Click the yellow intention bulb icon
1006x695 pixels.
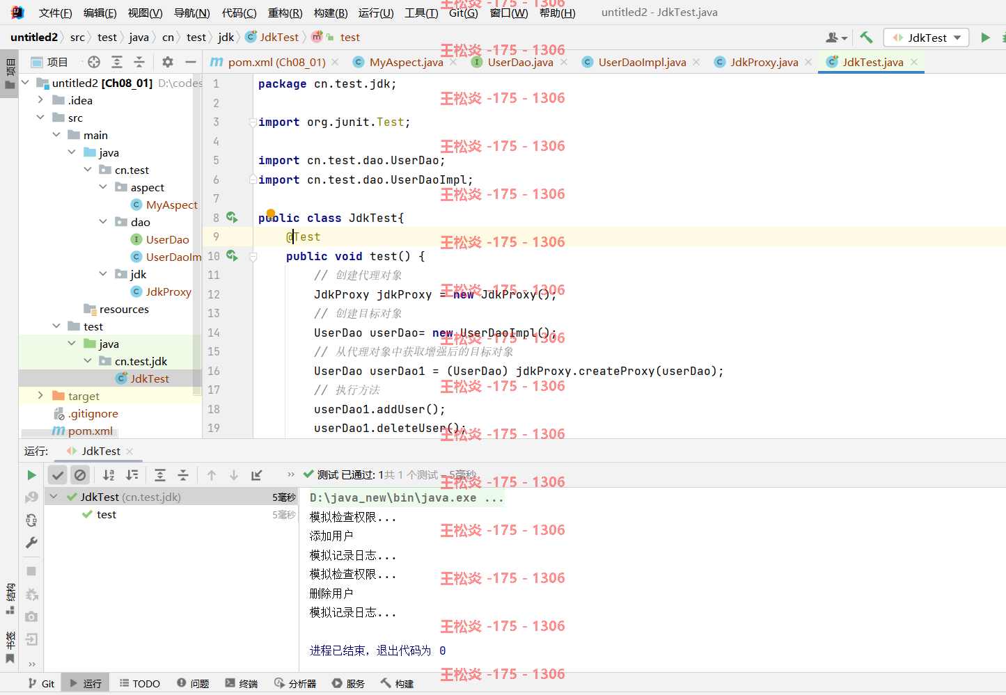click(x=271, y=214)
